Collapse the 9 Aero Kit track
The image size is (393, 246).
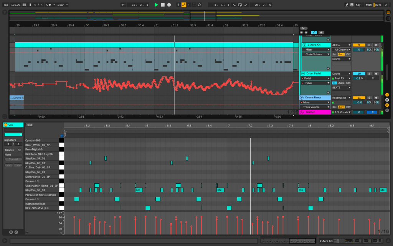click(304, 45)
